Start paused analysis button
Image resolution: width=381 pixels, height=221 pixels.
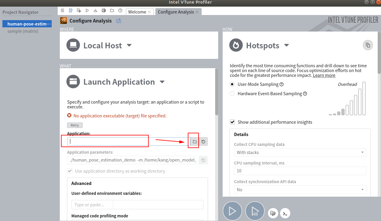(x=255, y=211)
